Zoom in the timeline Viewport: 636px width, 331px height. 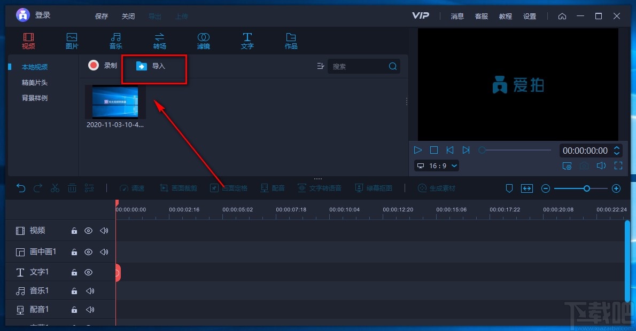point(616,188)
